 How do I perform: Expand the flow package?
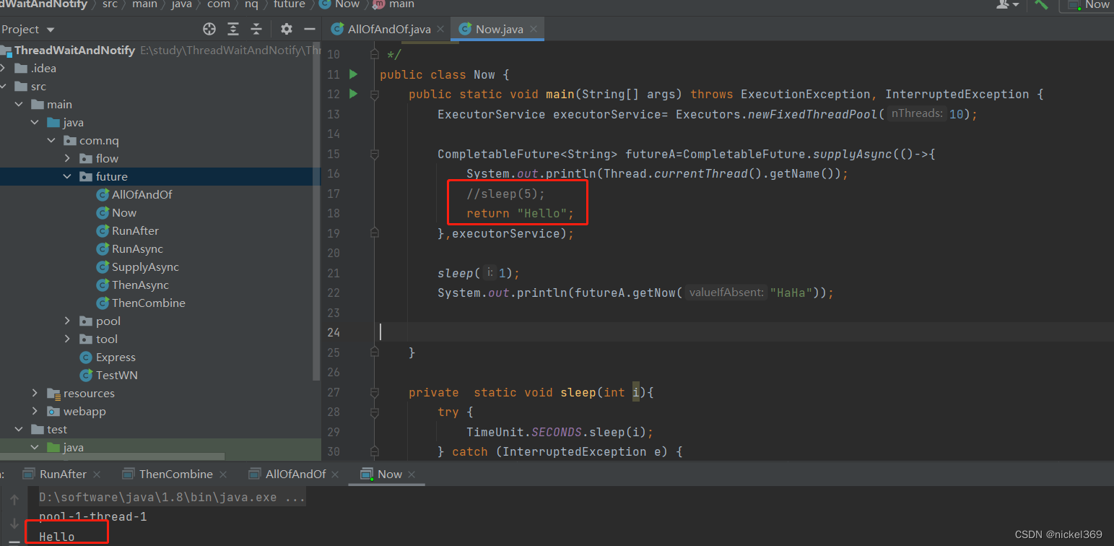coord(67,159)
